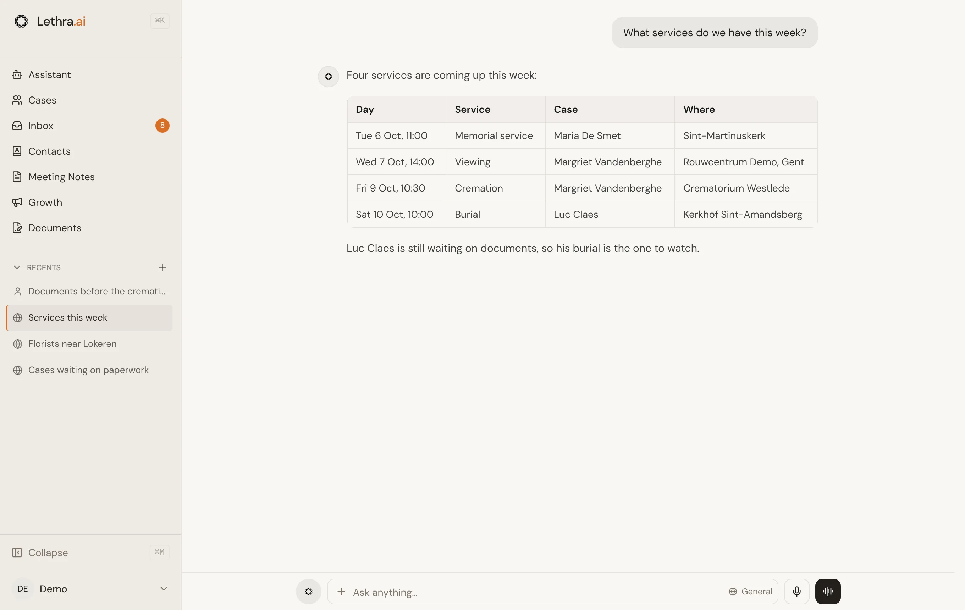Click the user message bubble about services
The image size is (965, 610).
pyautogui.click(x=715, y=32)
